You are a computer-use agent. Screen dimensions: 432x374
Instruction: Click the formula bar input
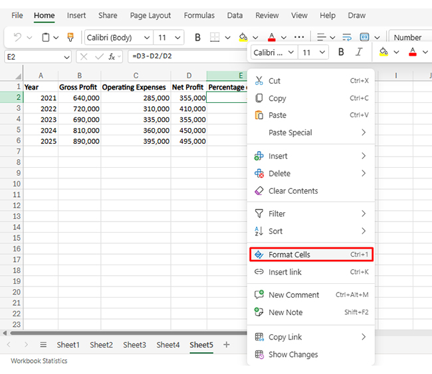(x=187, y=56)
